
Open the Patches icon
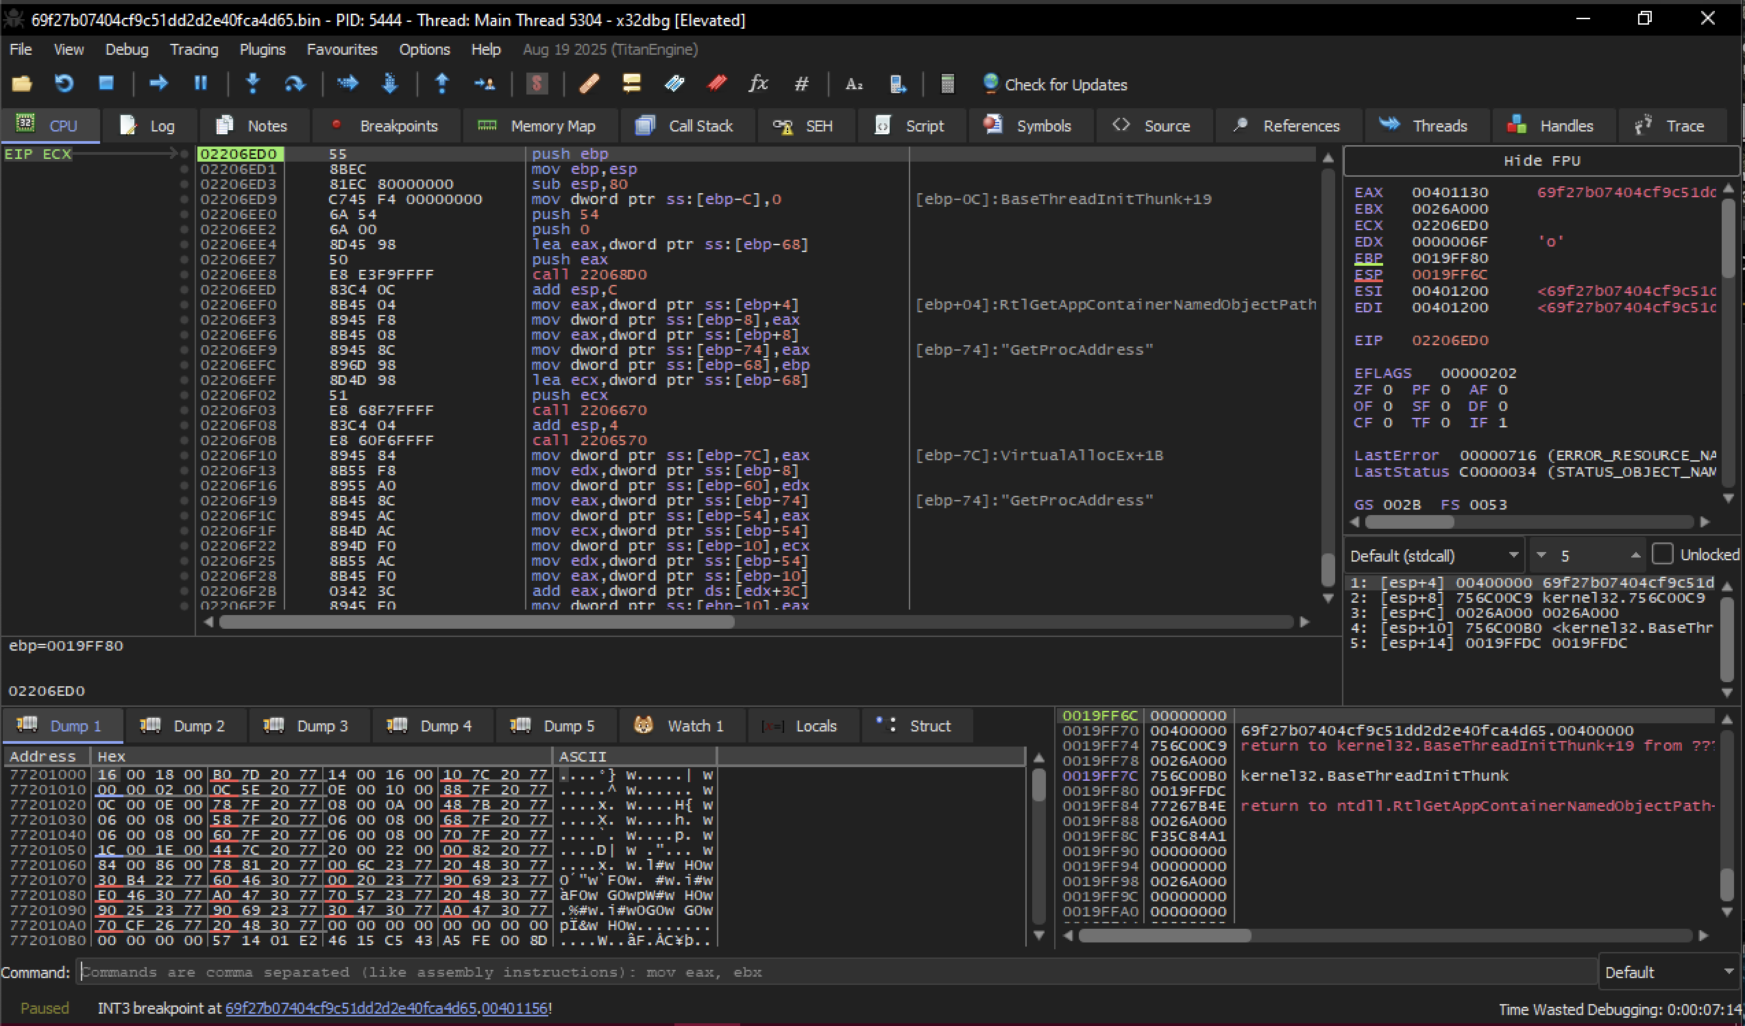coord(589,84)
